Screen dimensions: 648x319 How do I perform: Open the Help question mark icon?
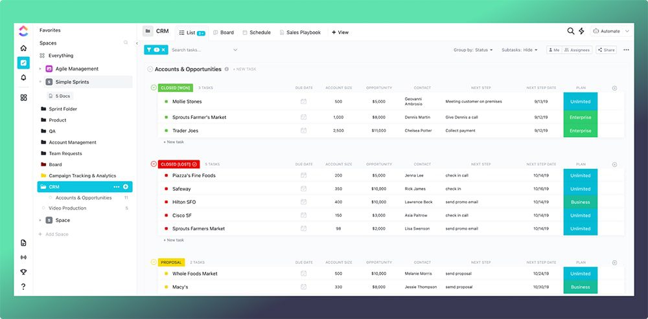(23, 287)
